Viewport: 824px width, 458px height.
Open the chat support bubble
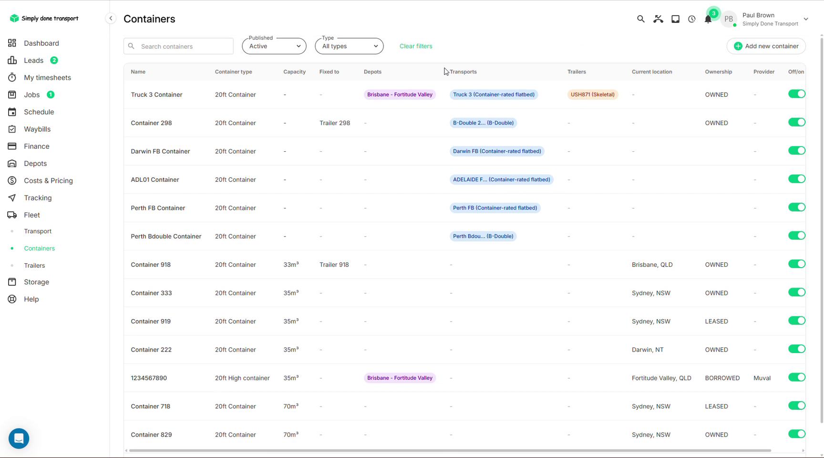click(x=19, y=438)
